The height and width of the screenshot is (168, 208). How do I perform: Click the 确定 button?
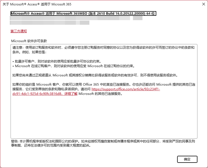pyautogui.click(x=187, y=159)
